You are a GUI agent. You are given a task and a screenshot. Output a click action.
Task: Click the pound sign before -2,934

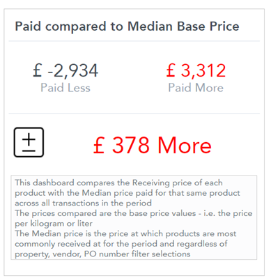click(37, 70)
